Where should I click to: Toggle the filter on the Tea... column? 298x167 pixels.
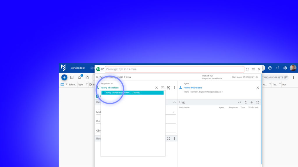pos(280,84)
